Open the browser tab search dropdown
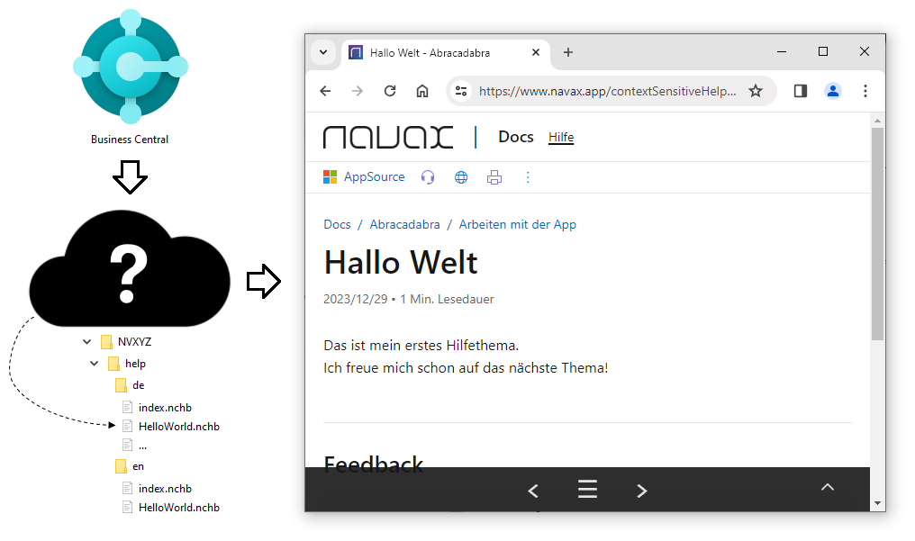The width and height of the screenshot is (915, 541). click(323, 52)
